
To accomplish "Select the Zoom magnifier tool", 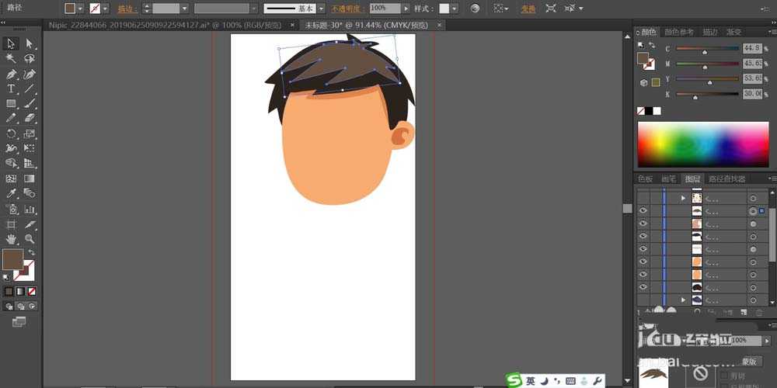I will point(30,239).
